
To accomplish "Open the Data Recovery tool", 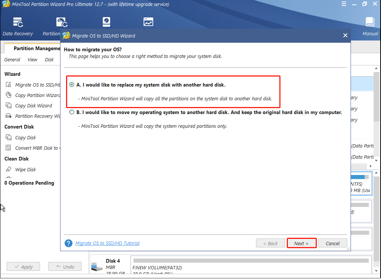I will pyautogui.click(x=18, y=26).
